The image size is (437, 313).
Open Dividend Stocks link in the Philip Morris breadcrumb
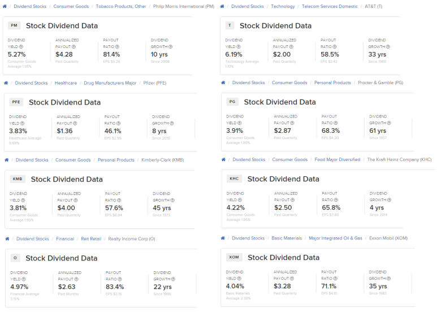tap(30, 6)
